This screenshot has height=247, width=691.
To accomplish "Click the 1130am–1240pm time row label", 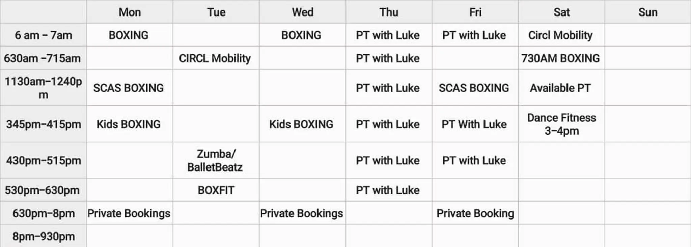I will [43, 88].
